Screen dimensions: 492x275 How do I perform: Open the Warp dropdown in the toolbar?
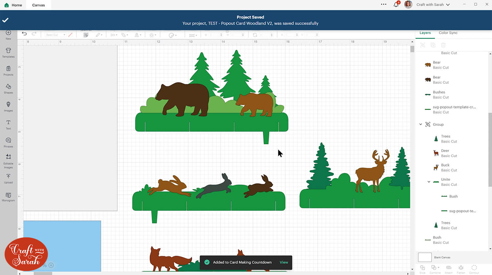click(194, 35)
